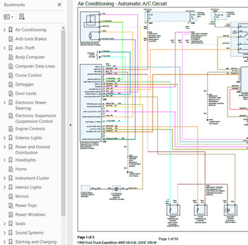The image size is (248, 245).
Task: Click the diagram title Air Conditioning - Automatic A/C Circuit
Action: click(122, 4)
